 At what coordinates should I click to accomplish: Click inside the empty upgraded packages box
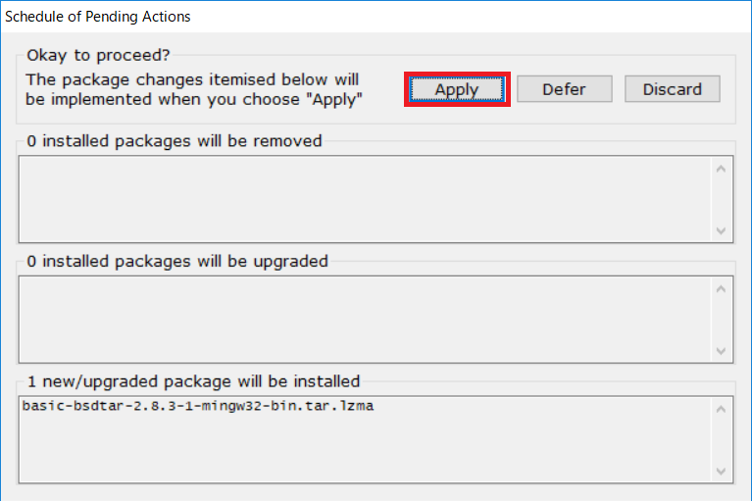tap(363, 319)
